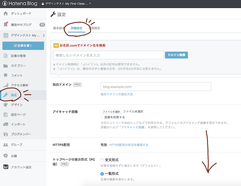Click the アカウント設定 avatar icon
This screenshot has height=186, width=241.
click(6, 167)
